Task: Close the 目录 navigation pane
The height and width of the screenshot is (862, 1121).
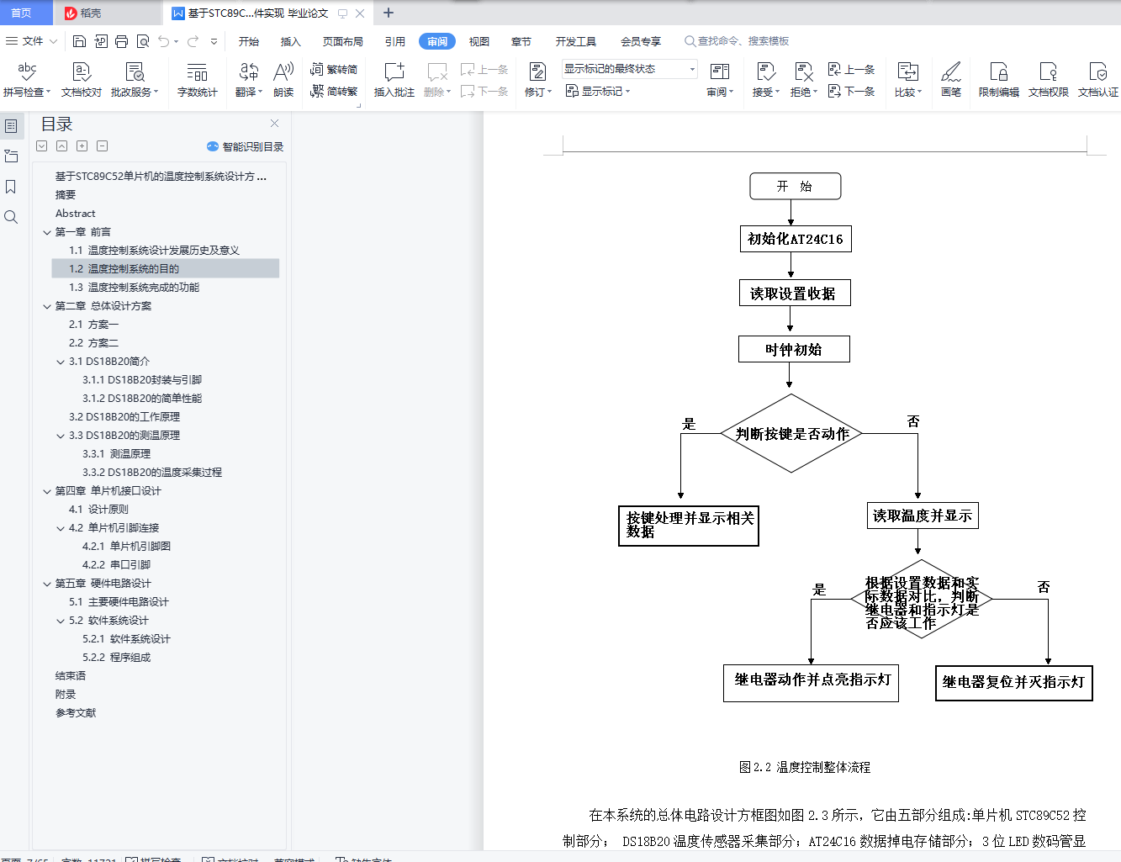Action: tap(274, 123)
